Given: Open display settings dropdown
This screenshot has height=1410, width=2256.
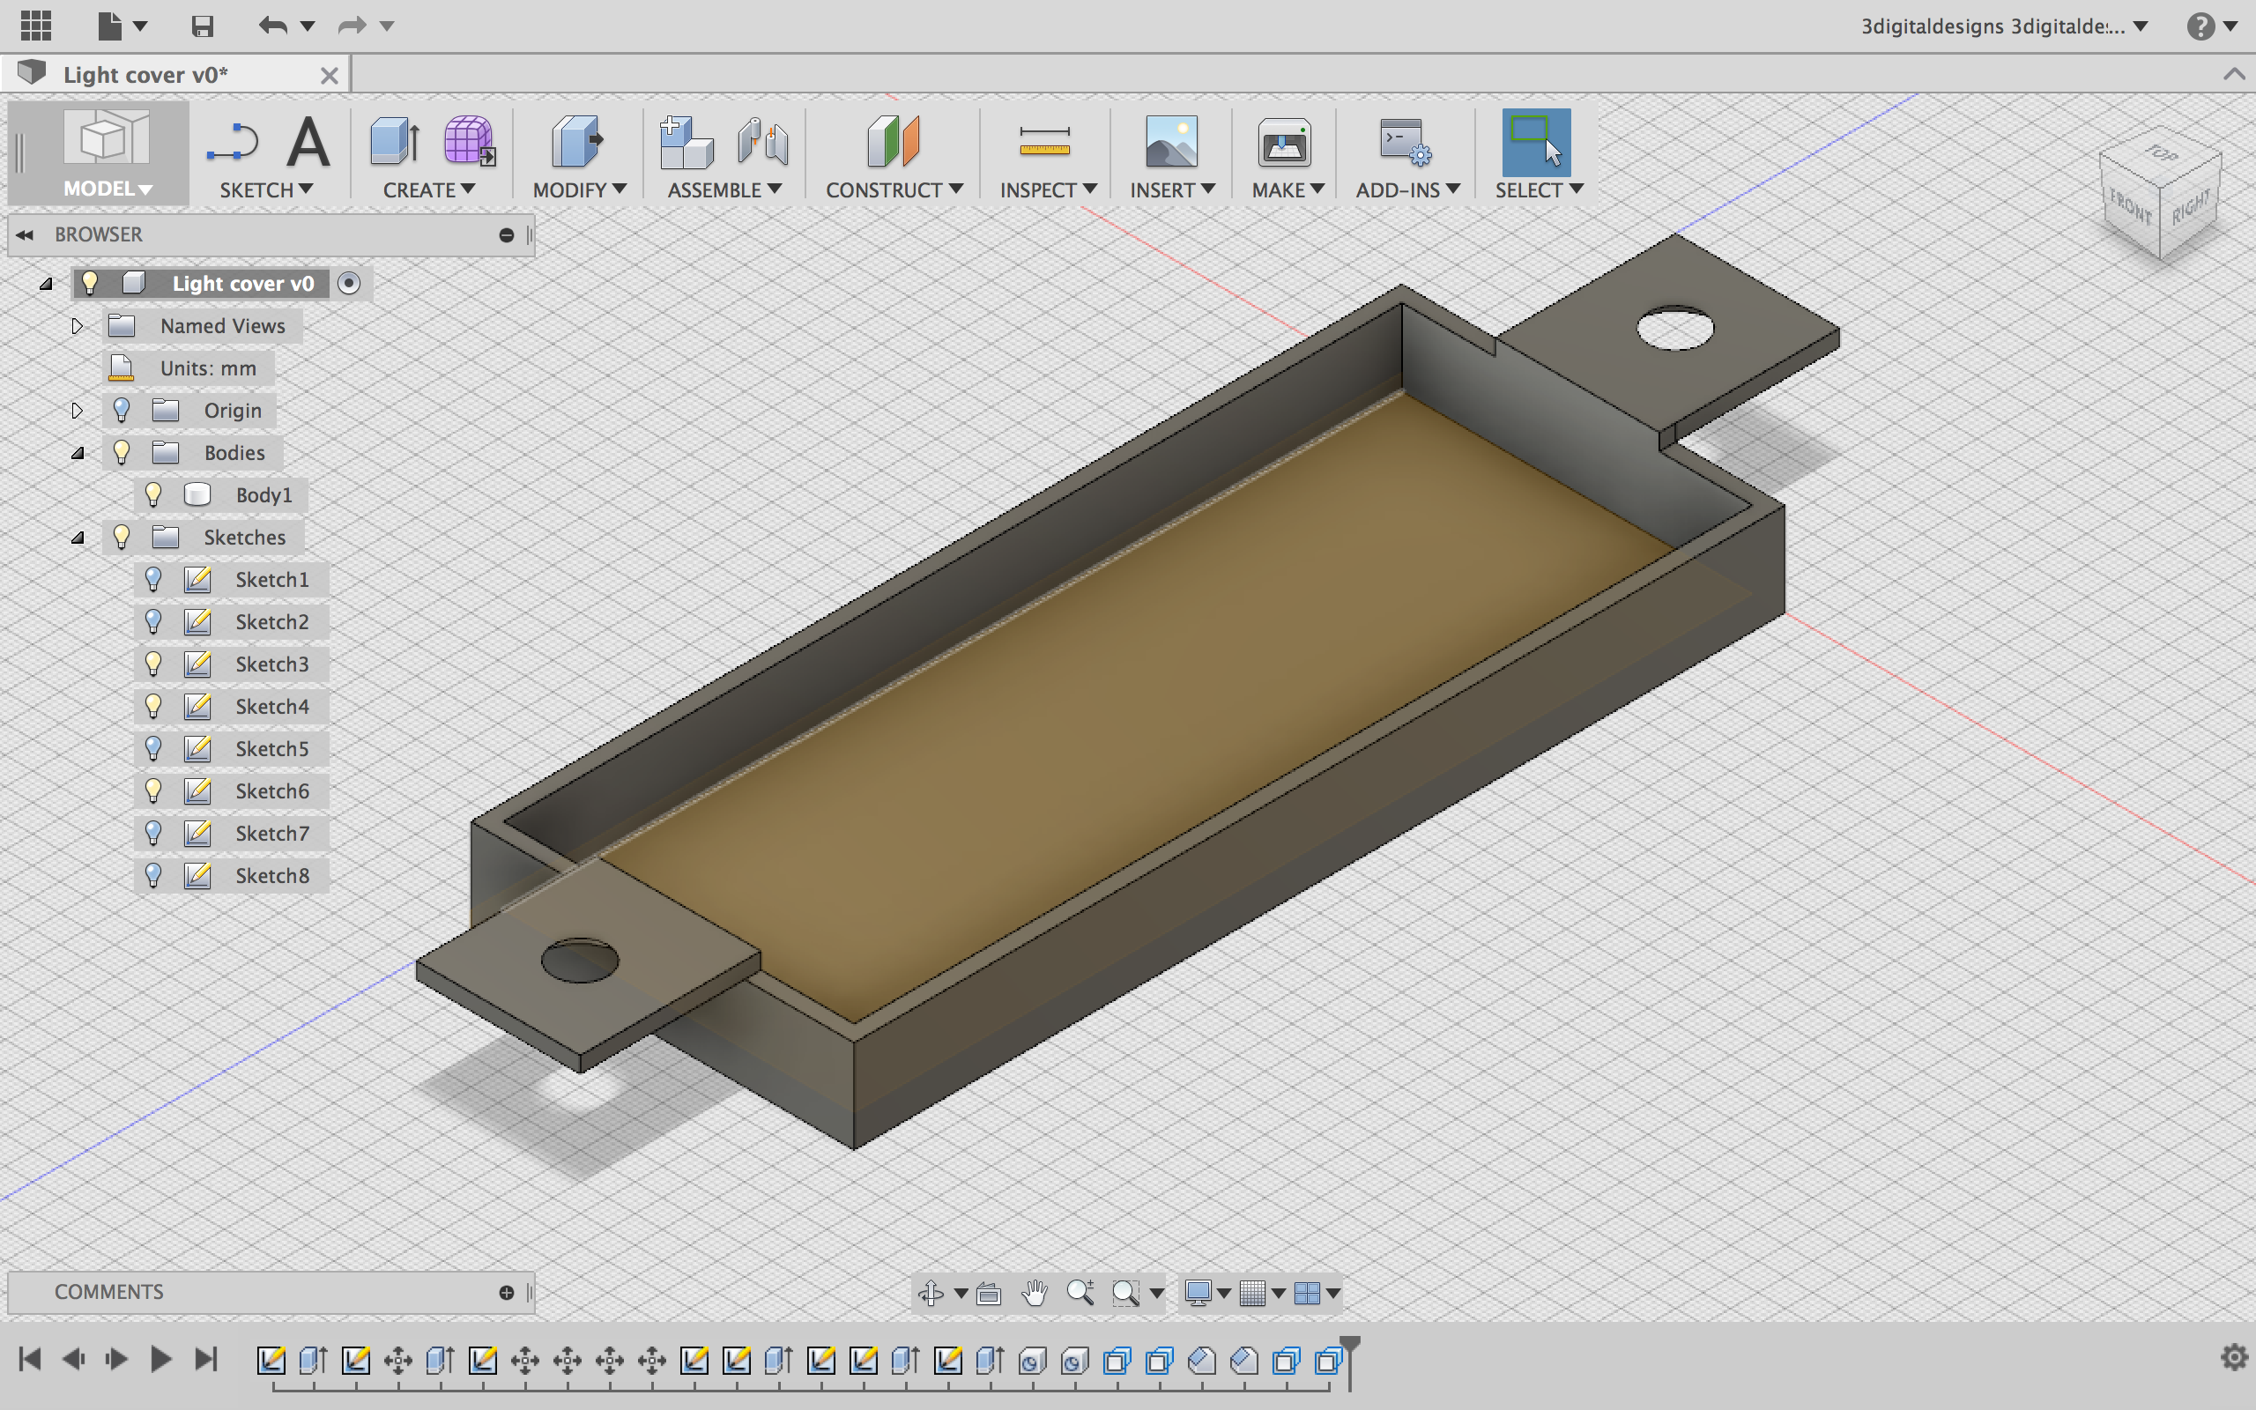Looking at the screenshot, I should 1220,1291.
